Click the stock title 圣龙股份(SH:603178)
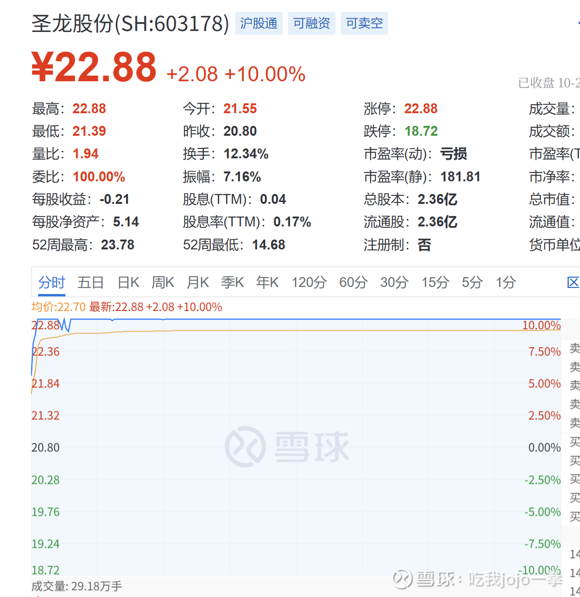This screenshot has width=580, height=597. click(130, 23)
